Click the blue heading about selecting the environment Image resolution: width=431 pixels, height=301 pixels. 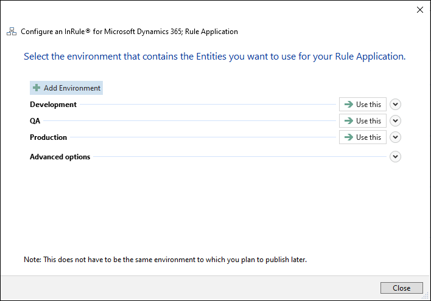coord(215,57)
